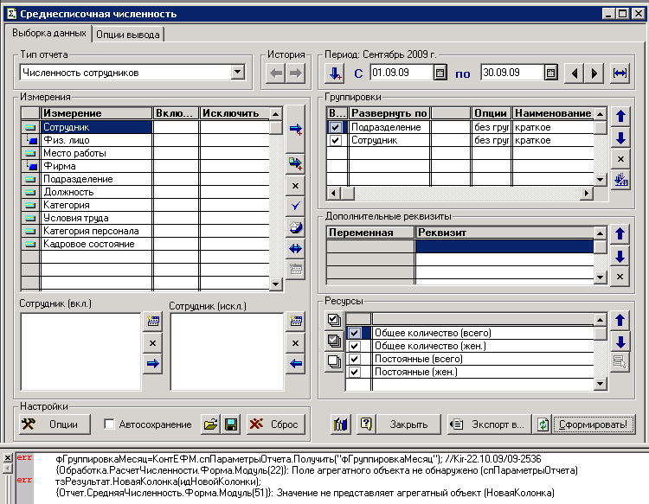This screenshot has height=504, width=649.
Task: Open selection list for Сотрудник (вкл.)
Action: (152, 321)
